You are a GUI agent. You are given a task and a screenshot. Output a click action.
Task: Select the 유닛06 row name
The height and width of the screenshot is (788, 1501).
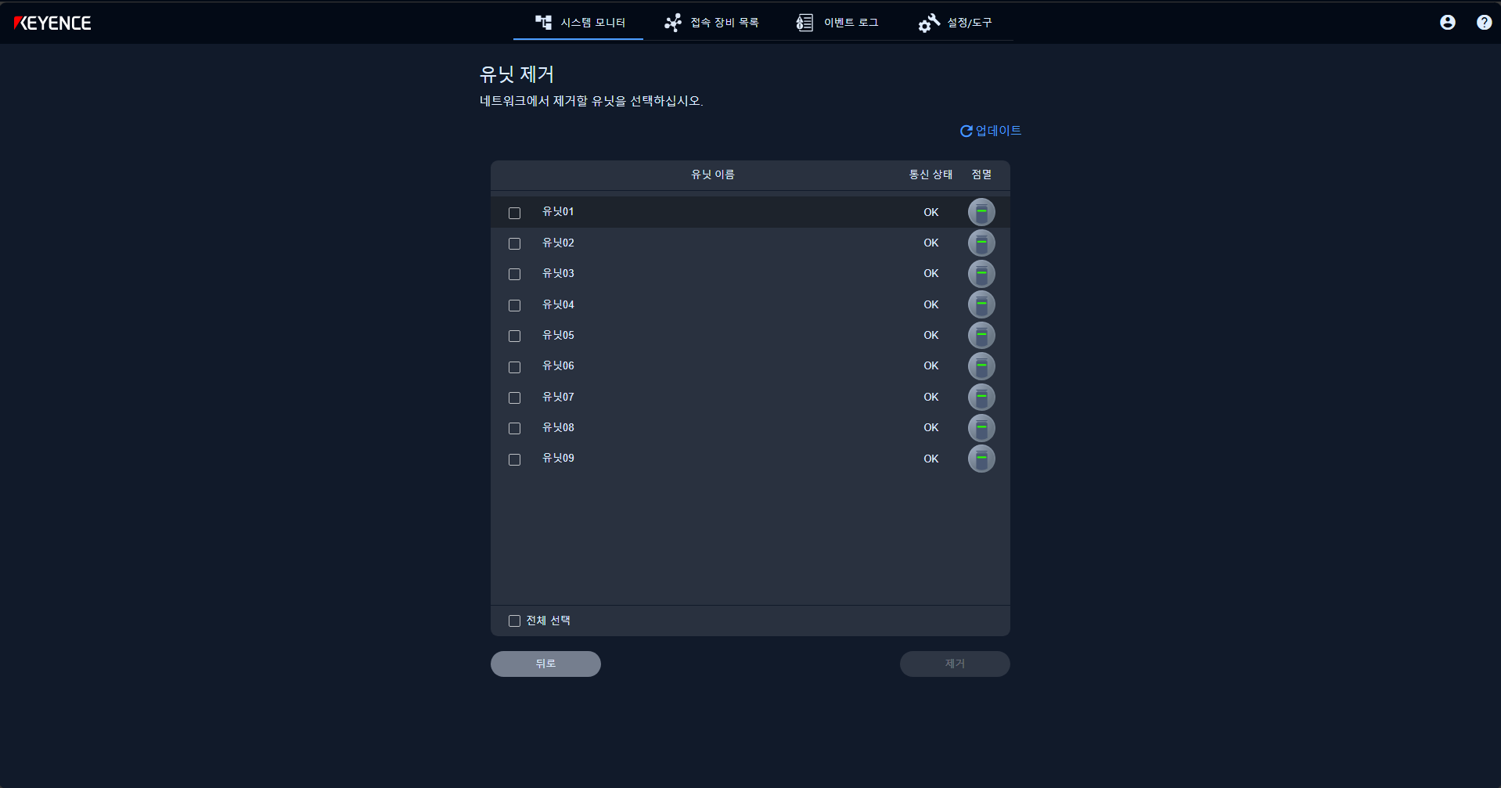click(x=558, y=366)
